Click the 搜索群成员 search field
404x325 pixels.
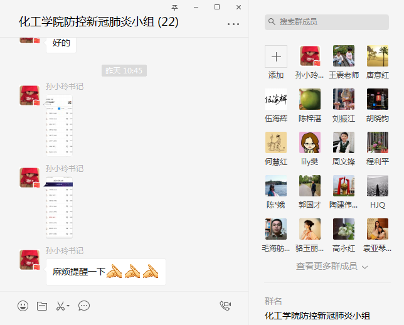(x=326, y=22)
